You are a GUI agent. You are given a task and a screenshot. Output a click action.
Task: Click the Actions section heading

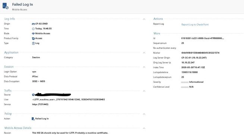158,19
